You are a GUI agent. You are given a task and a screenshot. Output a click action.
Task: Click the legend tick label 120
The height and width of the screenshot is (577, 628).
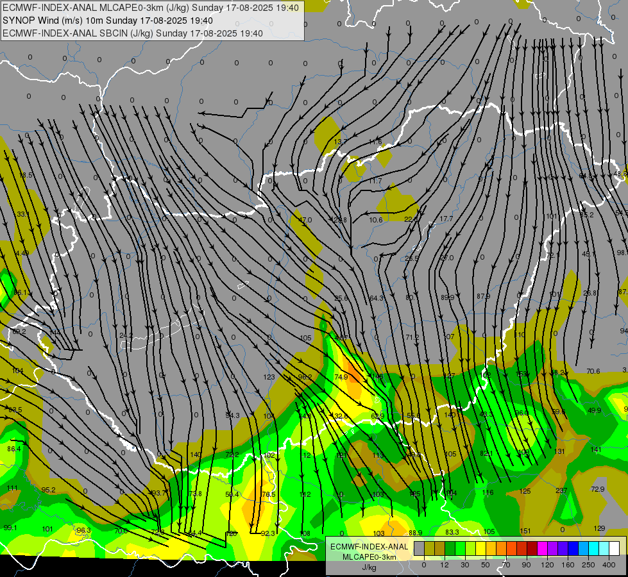pos(547,565)
